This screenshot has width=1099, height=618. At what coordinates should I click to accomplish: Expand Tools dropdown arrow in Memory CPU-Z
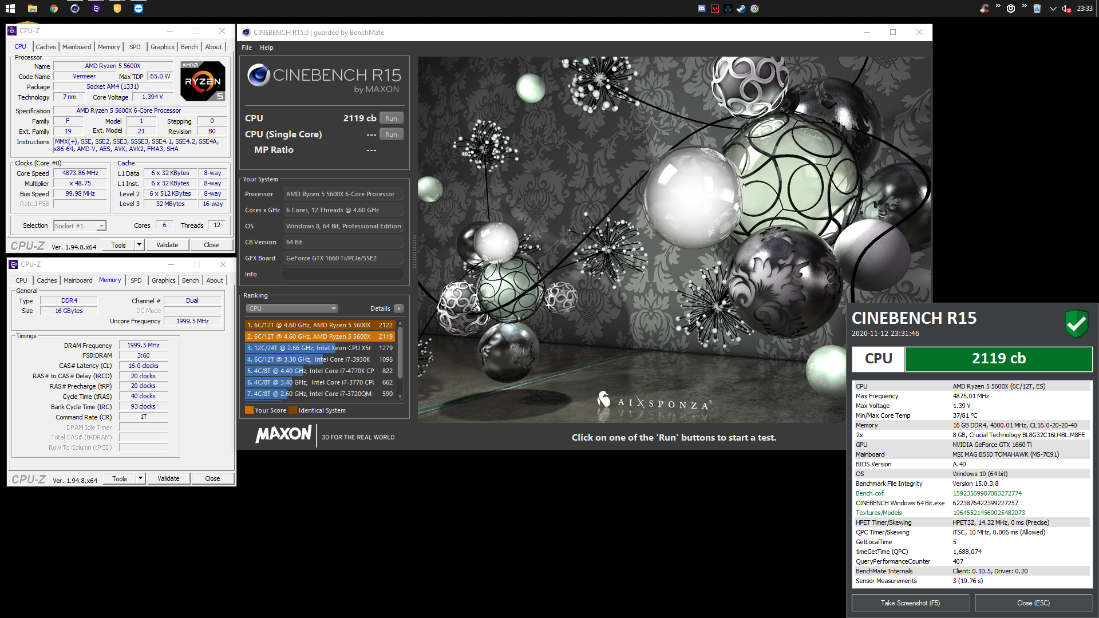pos(140,478)
